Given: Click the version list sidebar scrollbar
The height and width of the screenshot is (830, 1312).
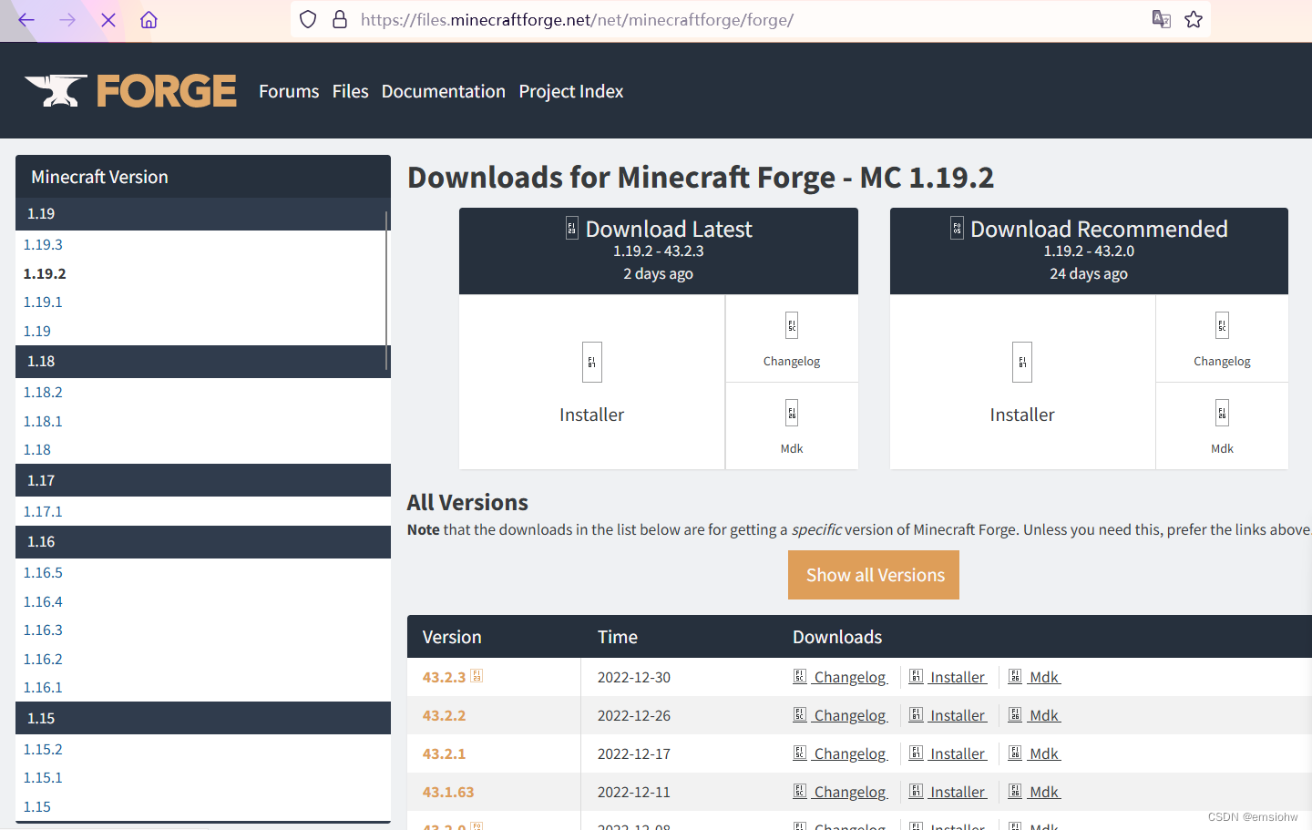Looking at the screenshot, I should [387, 290].
